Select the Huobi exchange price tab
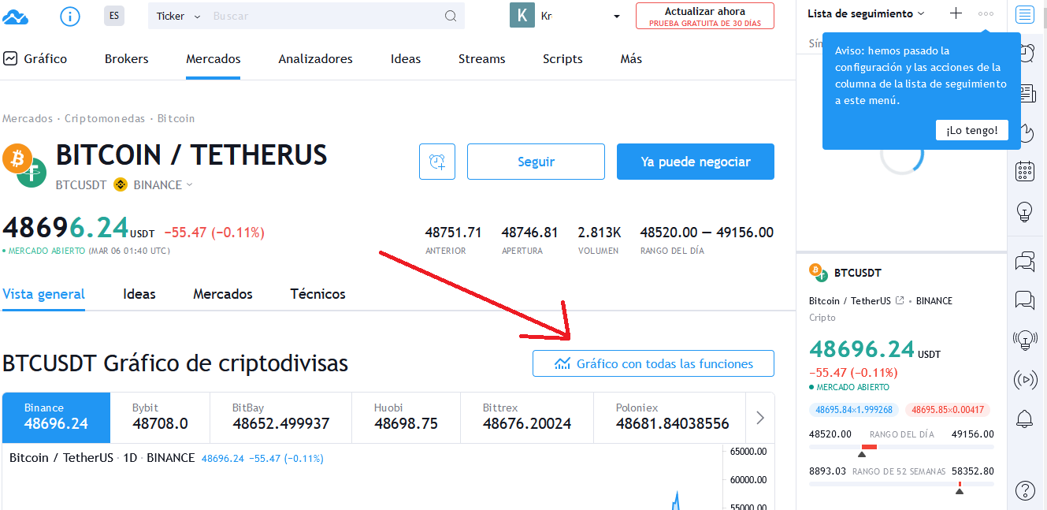 click(x=406, y=417)
